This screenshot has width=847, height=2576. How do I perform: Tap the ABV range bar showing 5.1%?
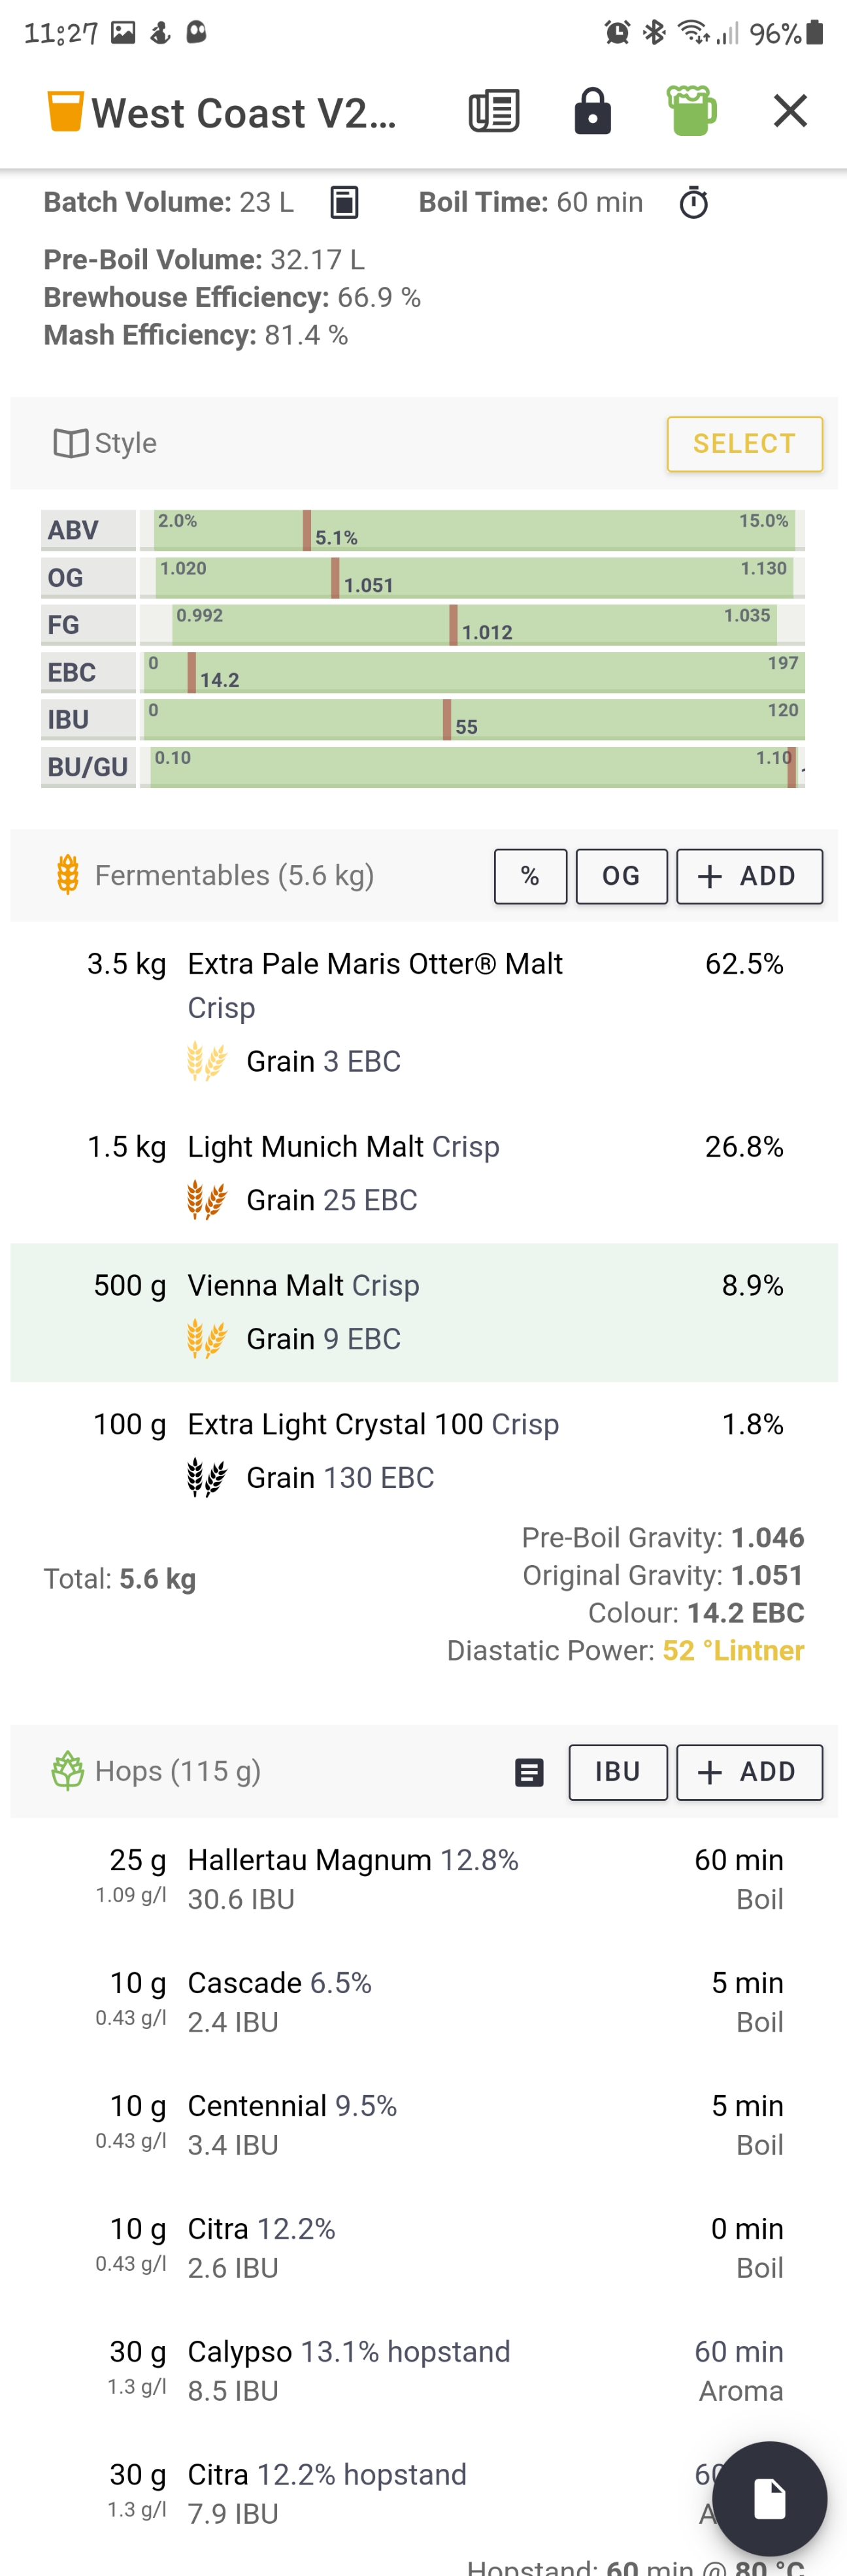click(472, 530)
